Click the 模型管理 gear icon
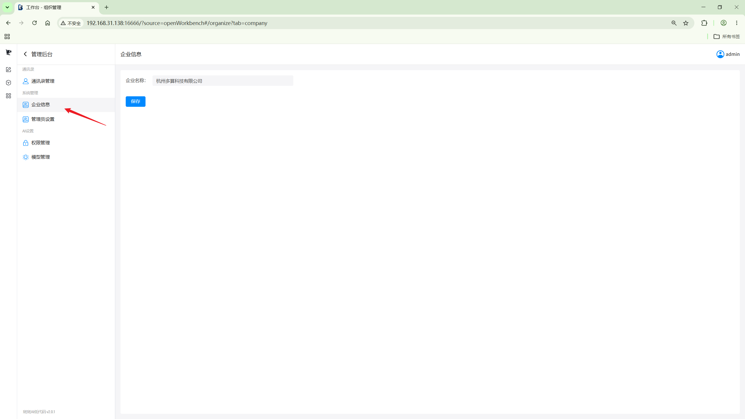This screenshot has width=745, height=419. point(26,157)
